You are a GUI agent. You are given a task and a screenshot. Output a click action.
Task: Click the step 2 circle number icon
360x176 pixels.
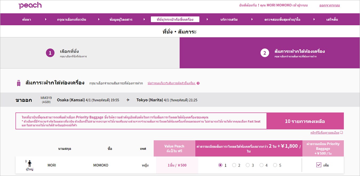[265, 53]
